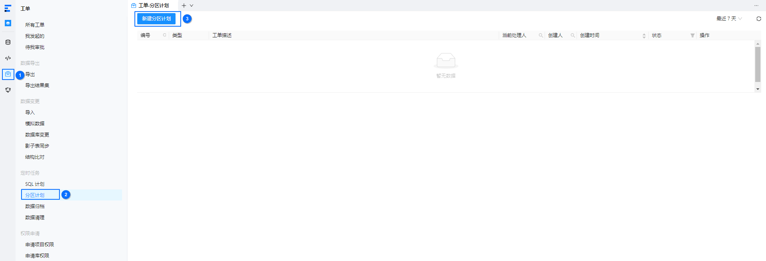Click the refresh icon at top-right
766x261 pixels.
click(x=758, y=19)
